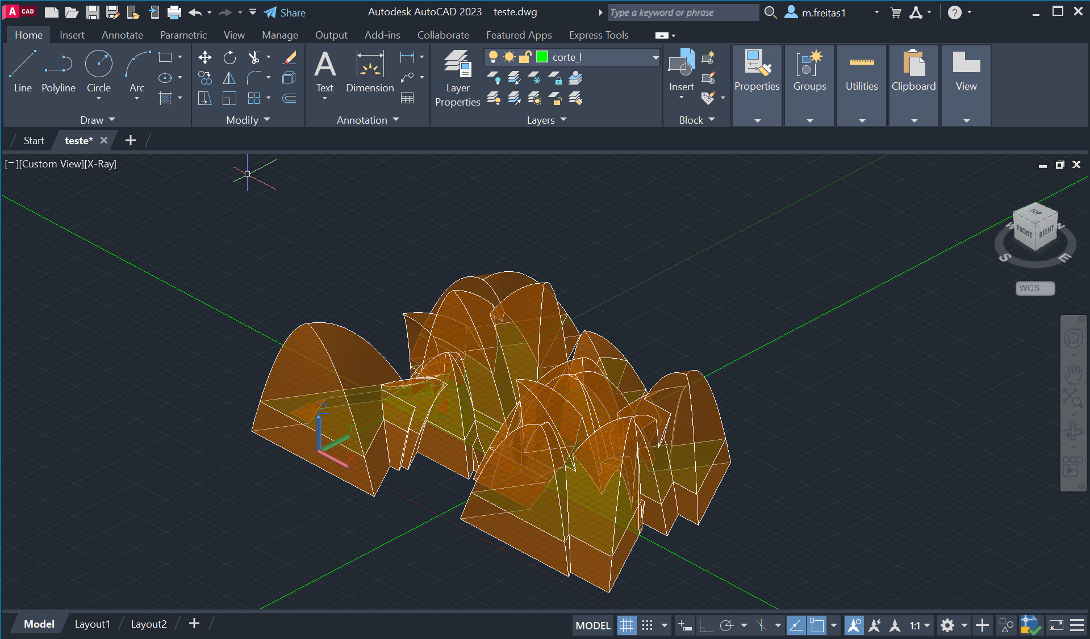Click the green layer color swatch
The width and height of the screenshot is (1090, 639).
[x=542, y=57]
